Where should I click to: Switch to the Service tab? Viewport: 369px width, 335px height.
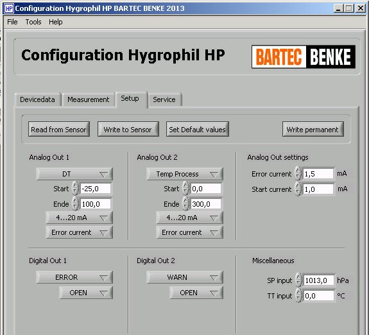(164, 99)
